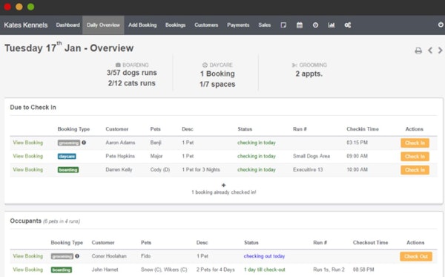445x277 pixels.
Task: Open the Customers menu item
Action: 206,25
